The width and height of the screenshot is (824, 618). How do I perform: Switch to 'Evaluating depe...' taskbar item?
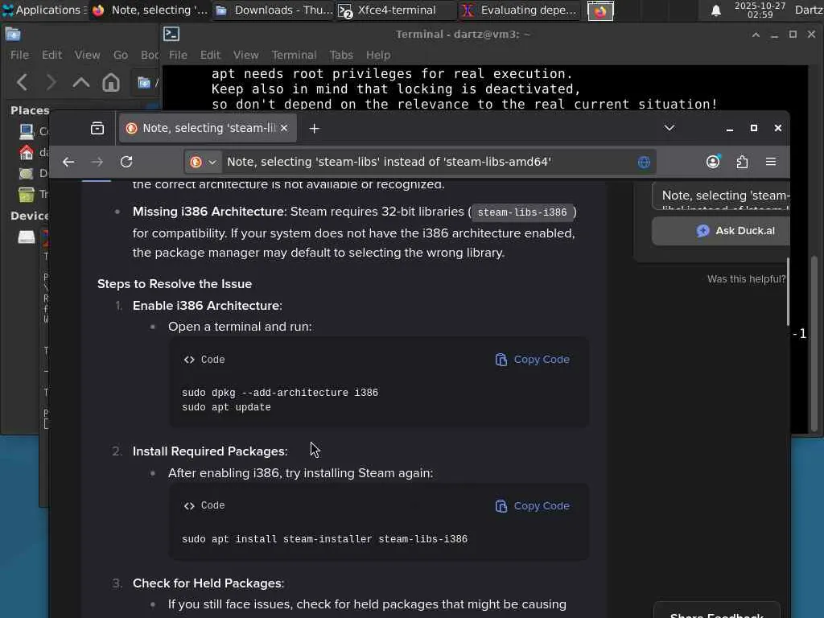519,10
